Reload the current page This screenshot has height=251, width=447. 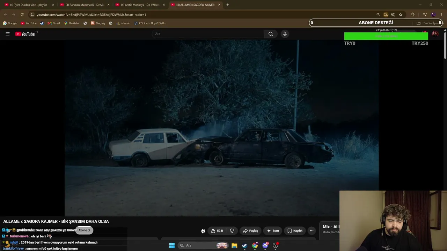pyautogui.click(x=22, y=15)
